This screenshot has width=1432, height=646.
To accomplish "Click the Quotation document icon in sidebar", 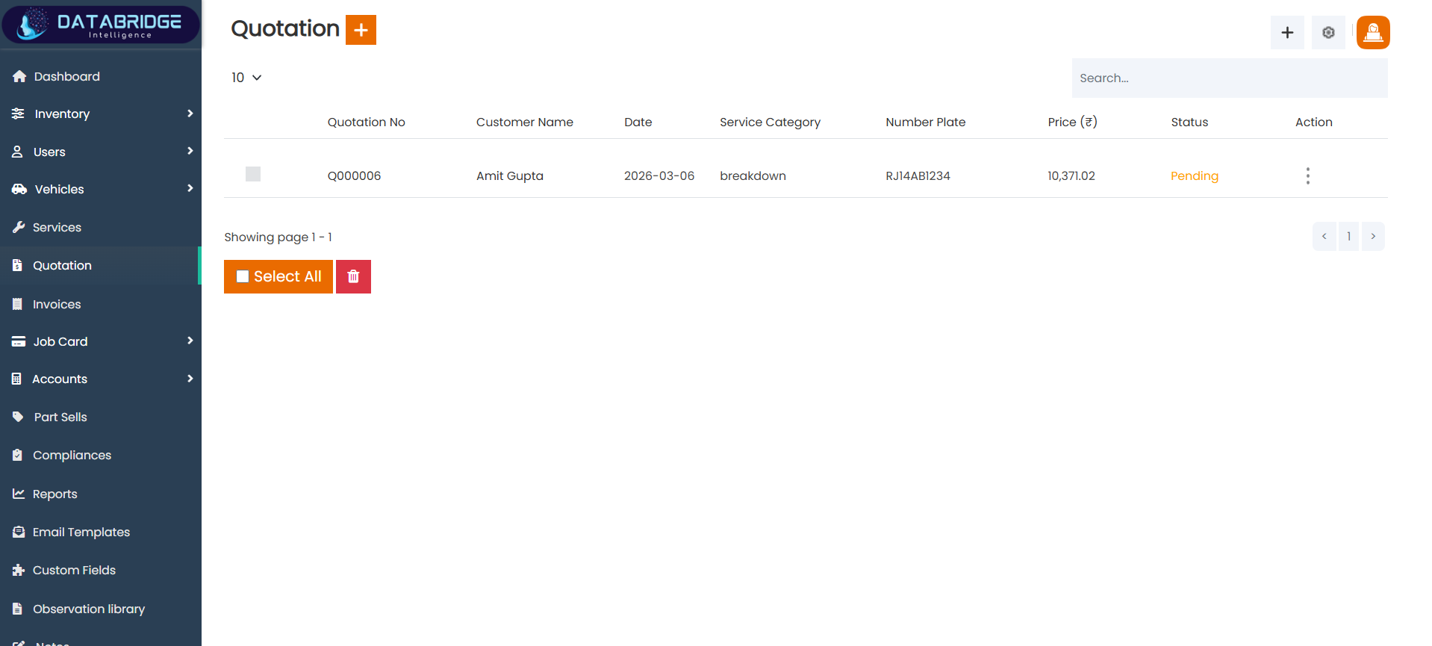I will pyautogui.click(x=17, y=265).
